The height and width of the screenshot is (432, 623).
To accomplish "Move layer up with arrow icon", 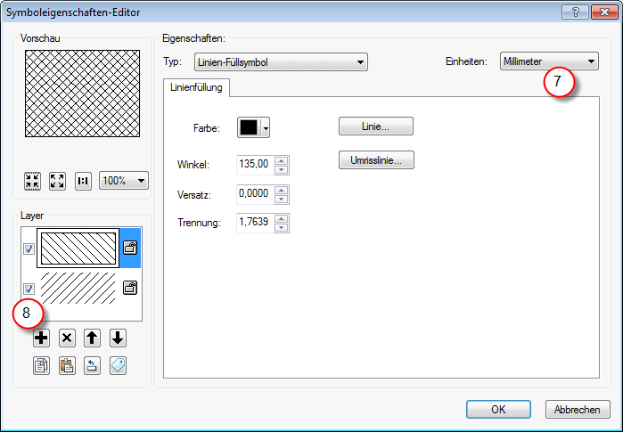I will coord(92,338).
